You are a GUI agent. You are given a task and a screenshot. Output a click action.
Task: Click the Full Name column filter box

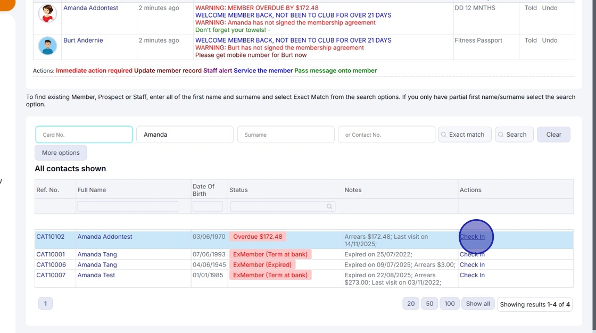coord(128,206)
